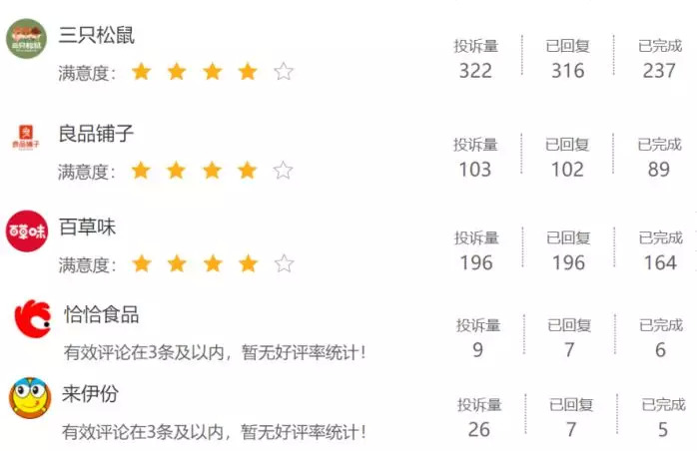Click the 百草味 red logo

[26, 230]
